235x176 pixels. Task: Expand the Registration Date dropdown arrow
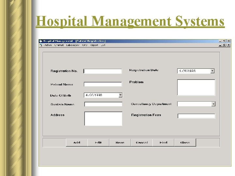pyautogui.click(x=212, y=71)
